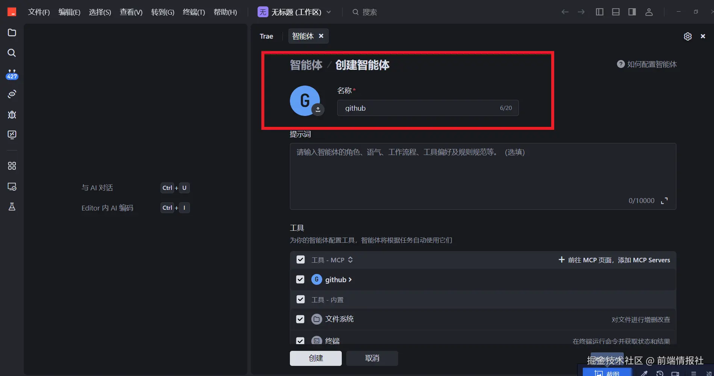Click the monitor icon below the bug icon

12,135
